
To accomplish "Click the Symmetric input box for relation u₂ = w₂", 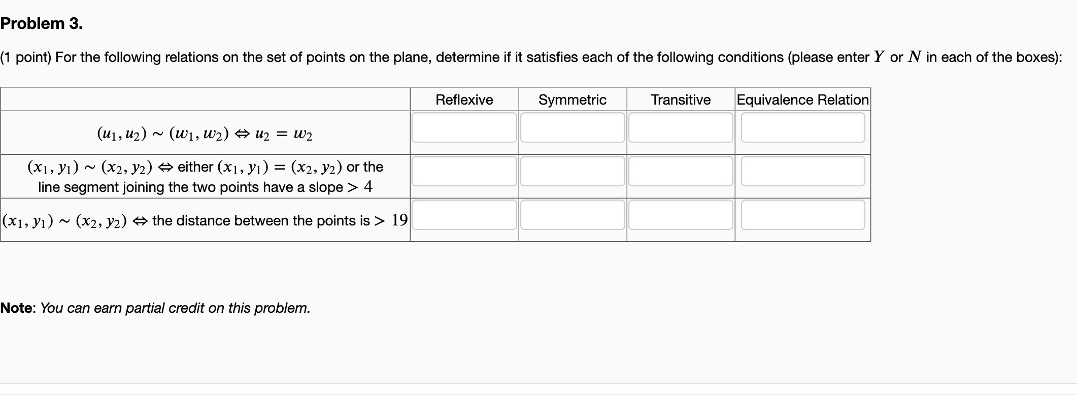I will click(573, 128).
